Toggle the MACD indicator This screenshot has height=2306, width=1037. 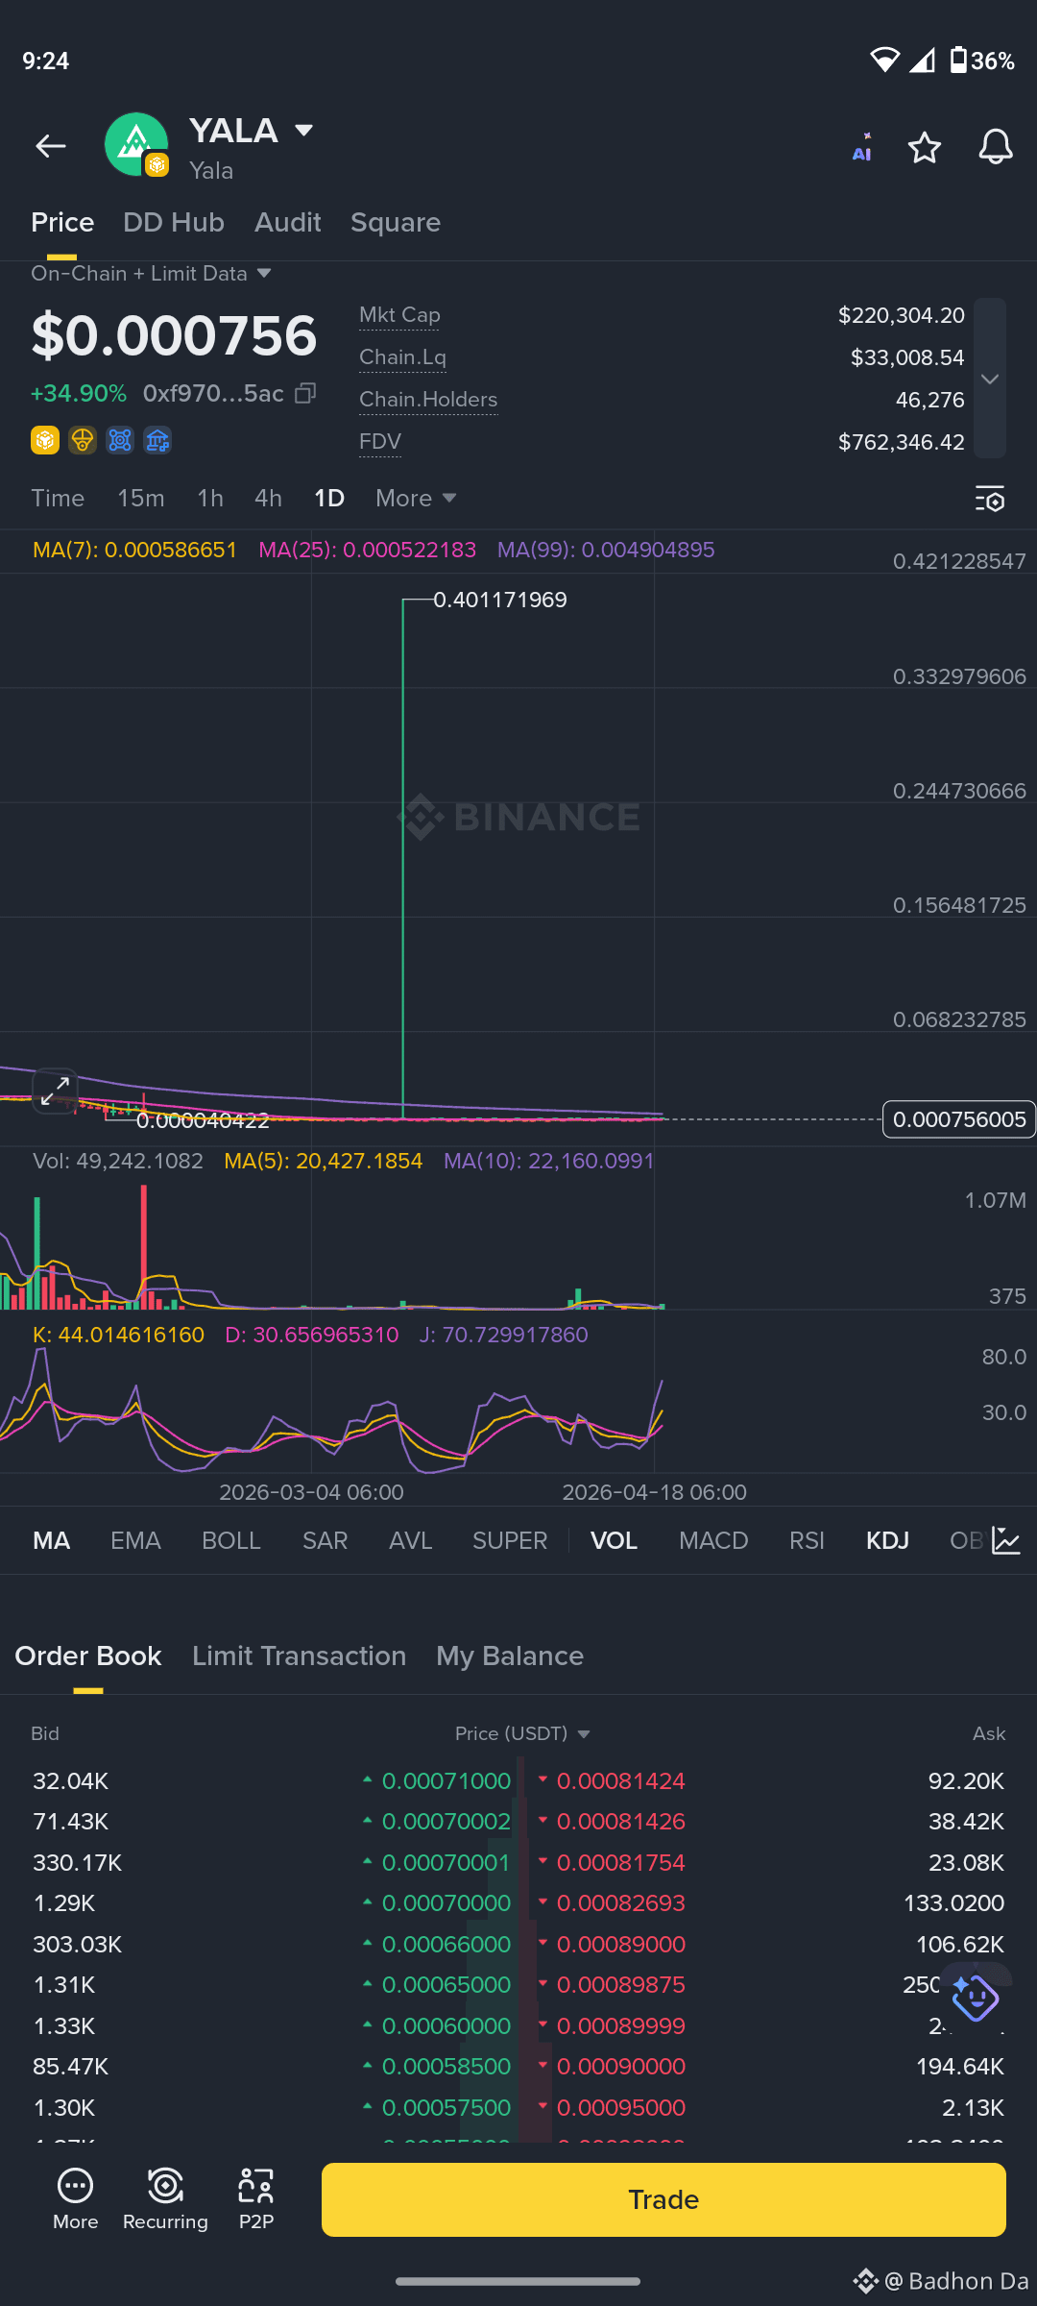pos(713,1541)
